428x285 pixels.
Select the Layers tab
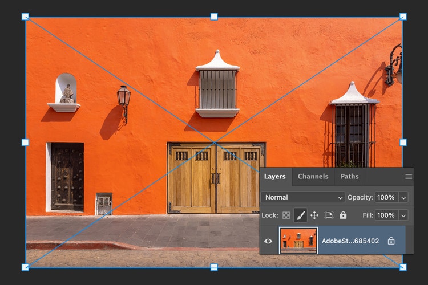(274, 177)
